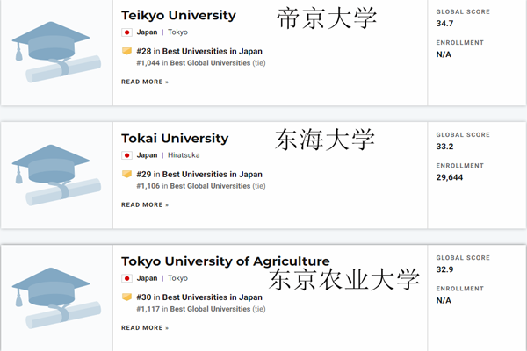
Task: Open Tokyo University of Agriculture title link
Action: click(x=226, y=261)
